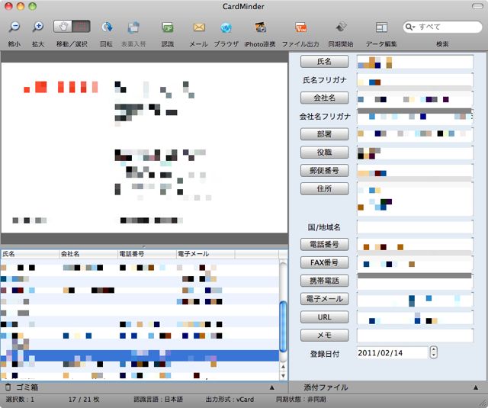The image size is (488, 408).
Task: Open the search scope magnifier dropdown
Action: point(410,27)
